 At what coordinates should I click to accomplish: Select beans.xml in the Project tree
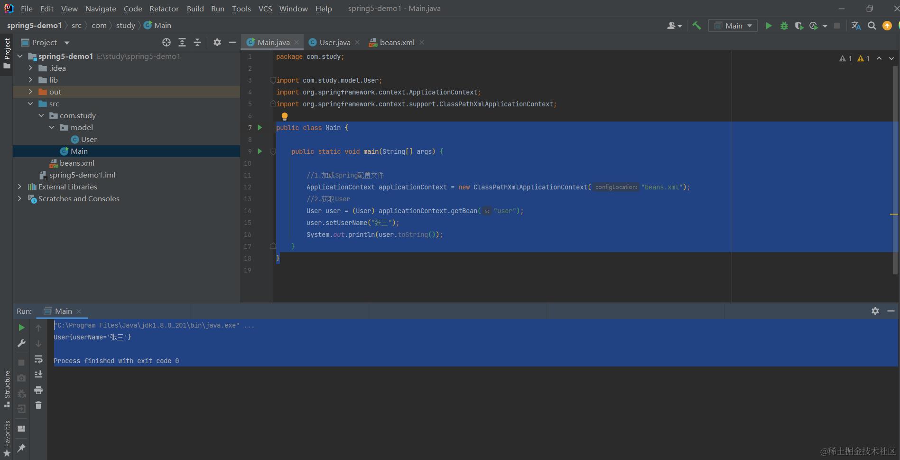[x=77, y=163]
